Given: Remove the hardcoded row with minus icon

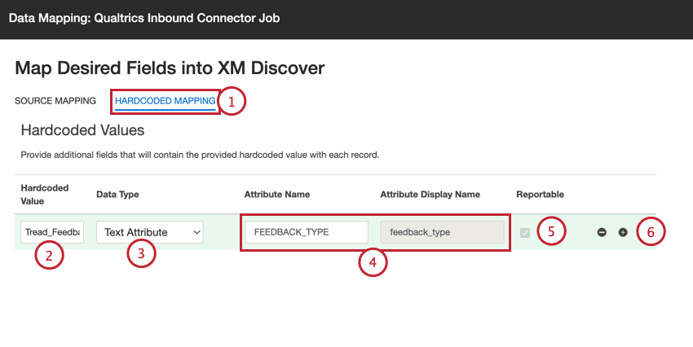Looking at the screenshot, I should (x=602, y=232).
